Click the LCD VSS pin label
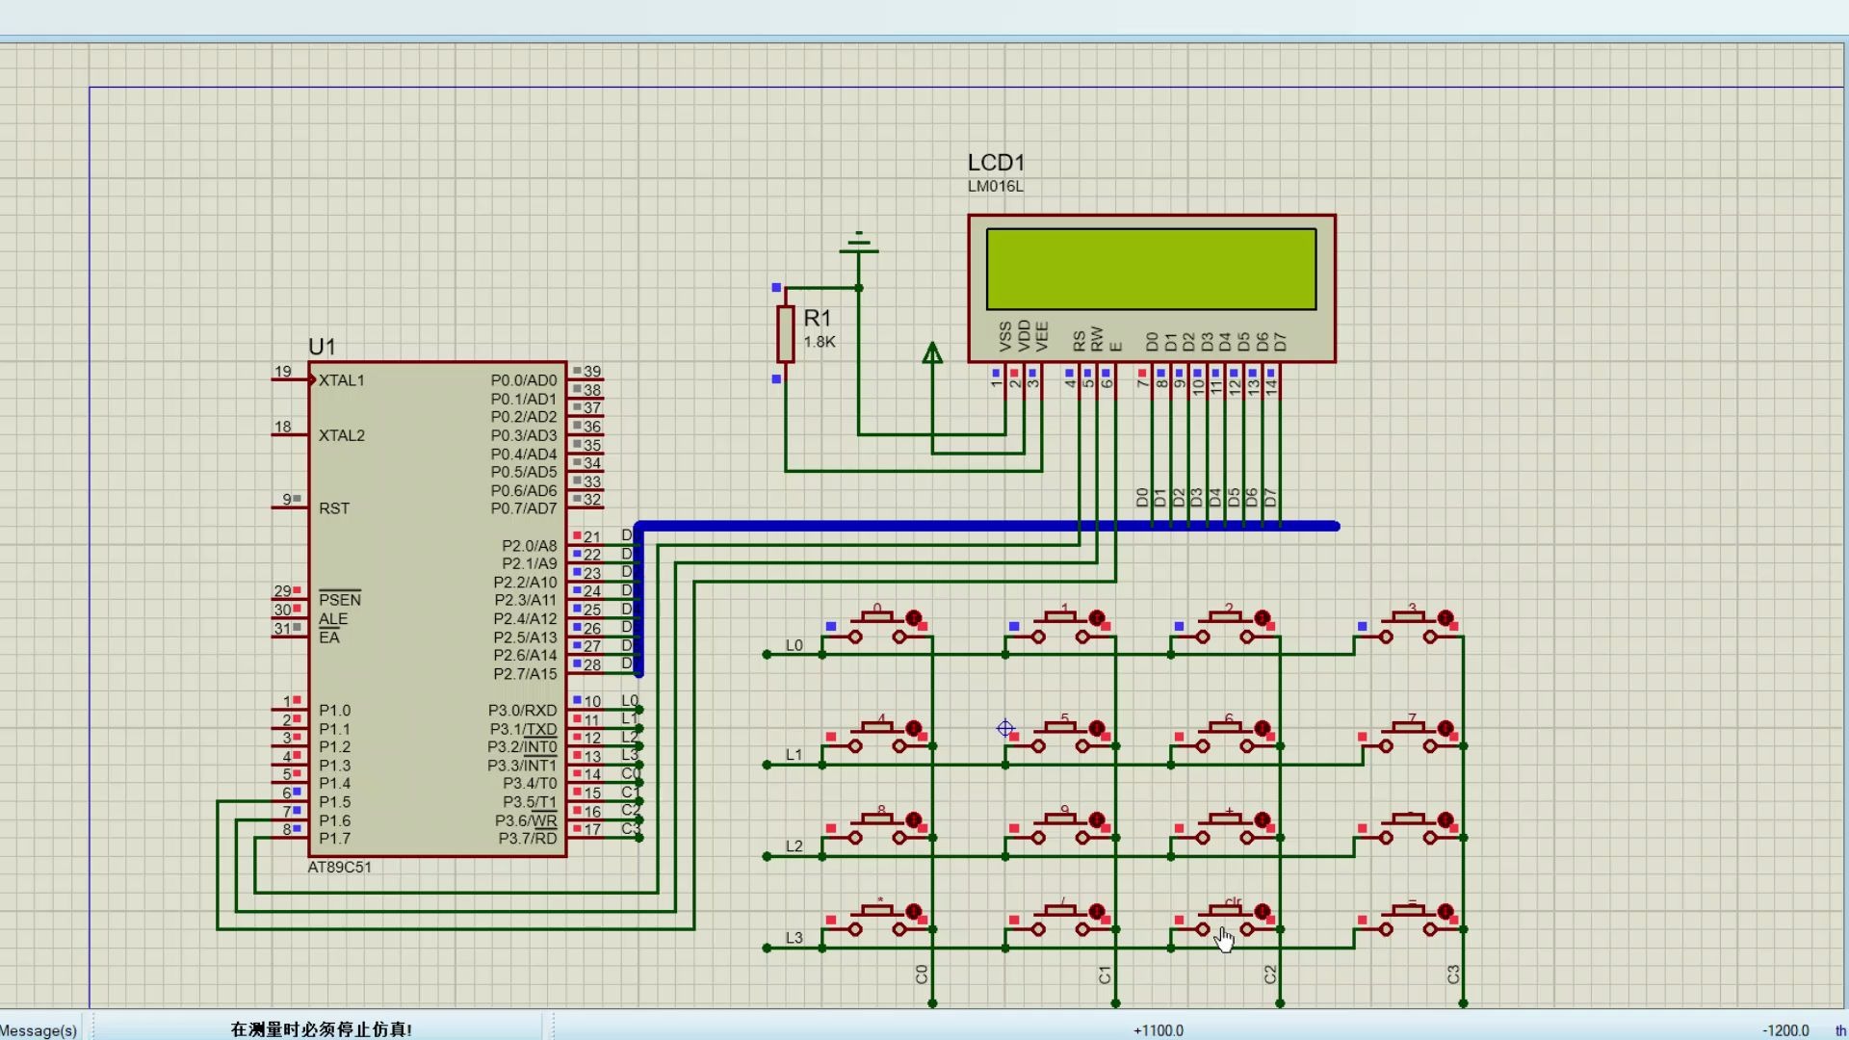This screenshot has height=1040, width=1849. click(x=1005, y=336)
